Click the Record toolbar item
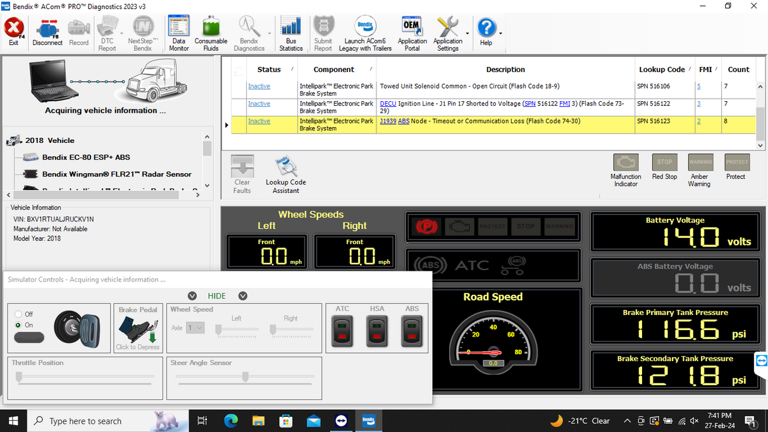The height and width of the screenshot is (432, 768). click(78, 32)
